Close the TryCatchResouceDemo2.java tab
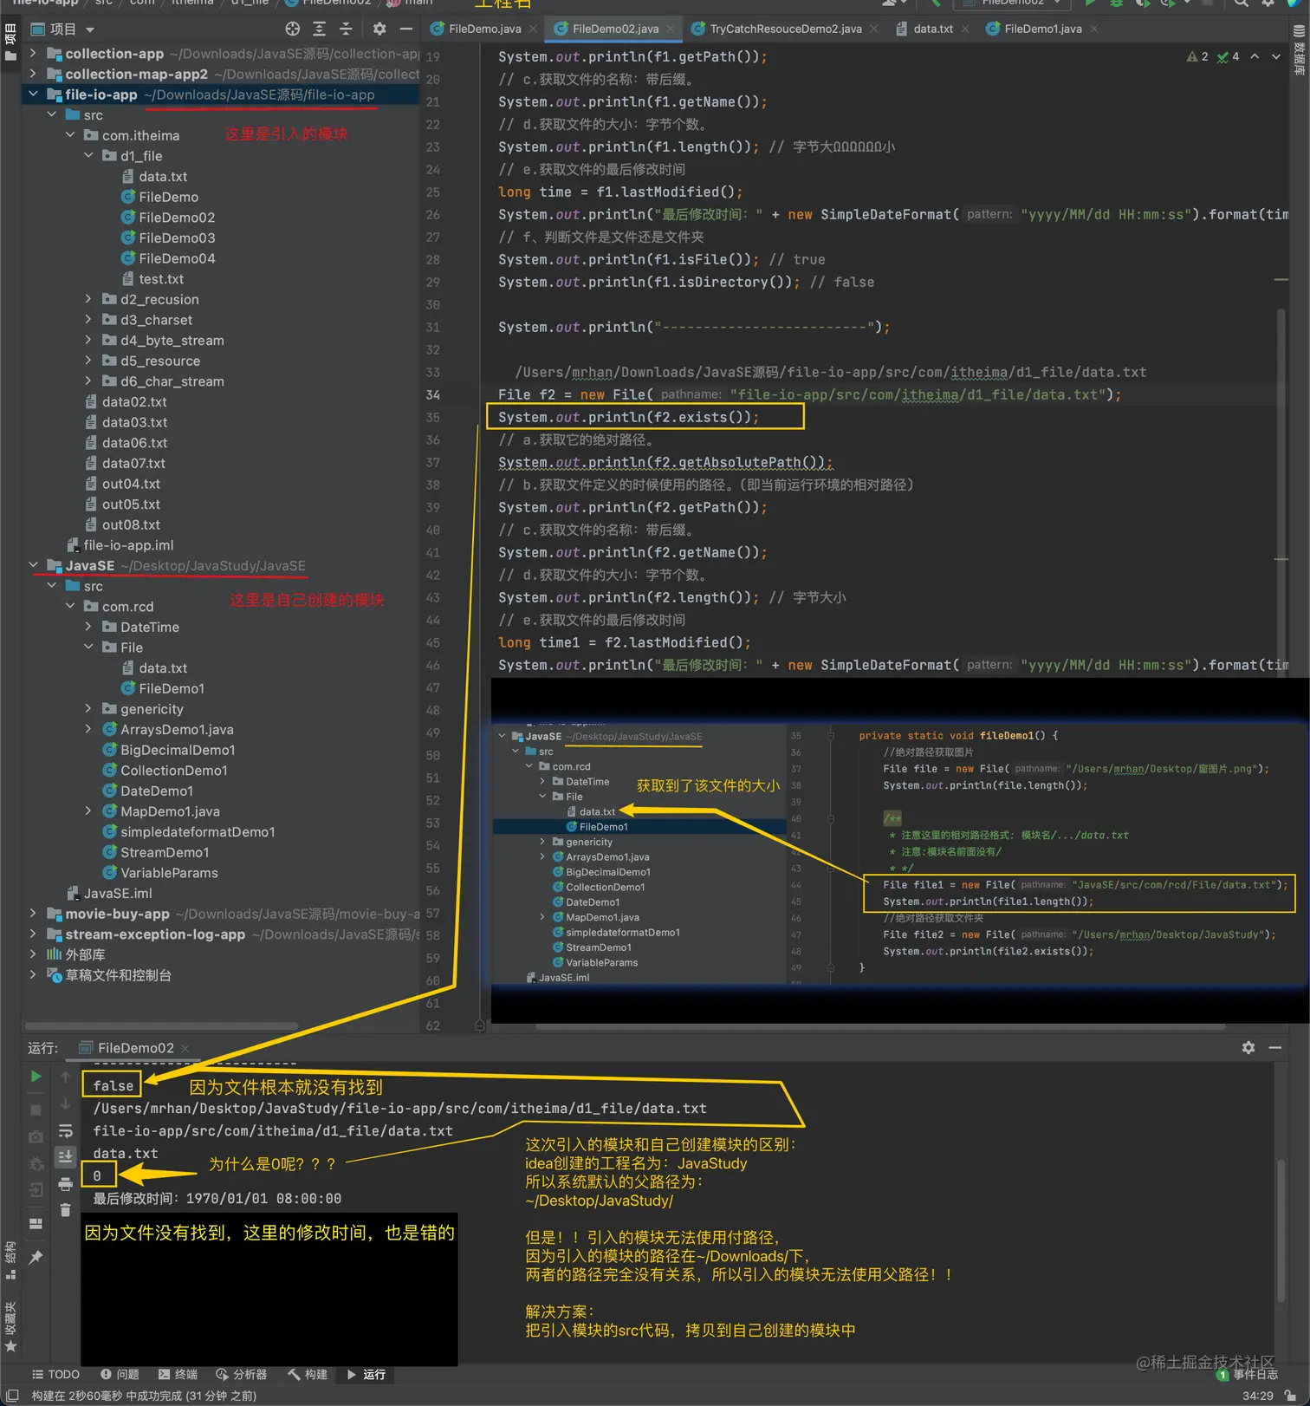 point(873,29)
